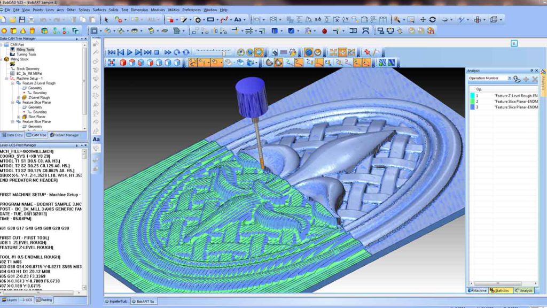Screen dimensions: 547x308
Task: Switch to the Machine tab in Analysis panel
Action: click(477, 290)
